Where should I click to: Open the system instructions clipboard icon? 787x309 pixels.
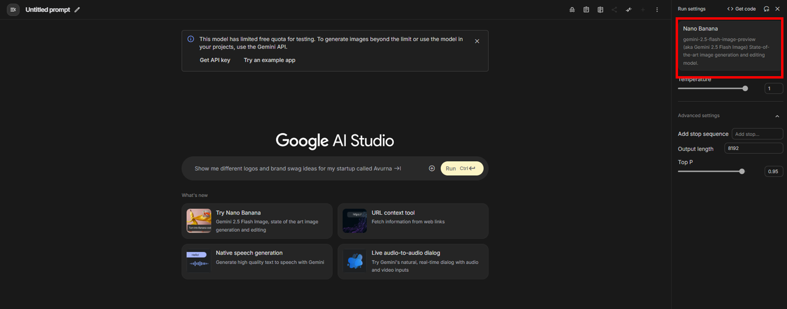(586, 9)
